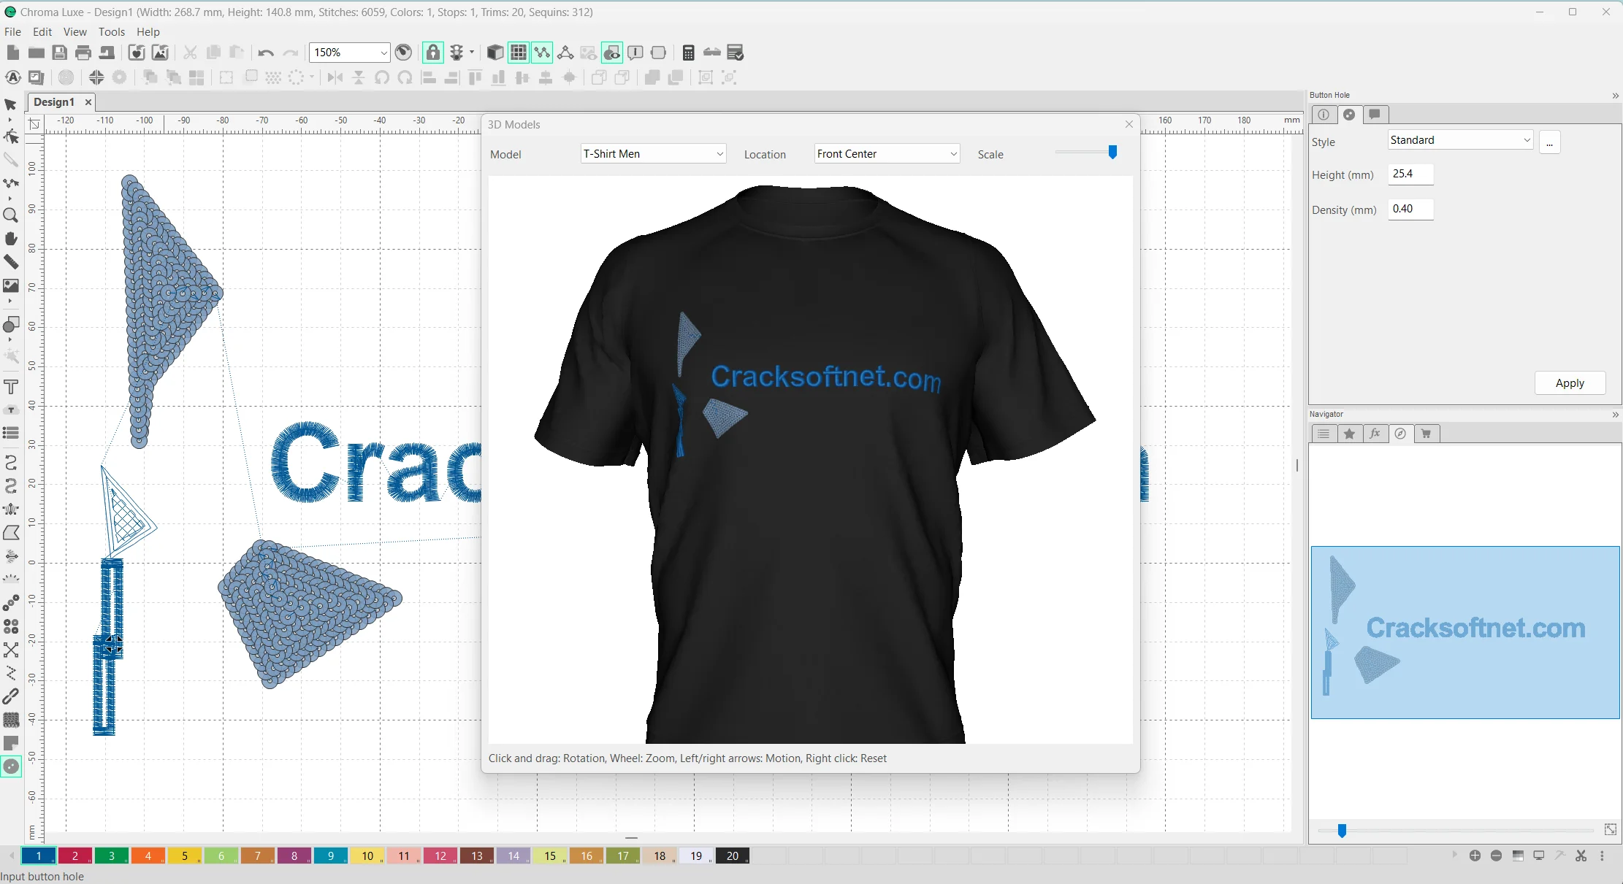Collapse the Button Hole panel chevron

1615,96
